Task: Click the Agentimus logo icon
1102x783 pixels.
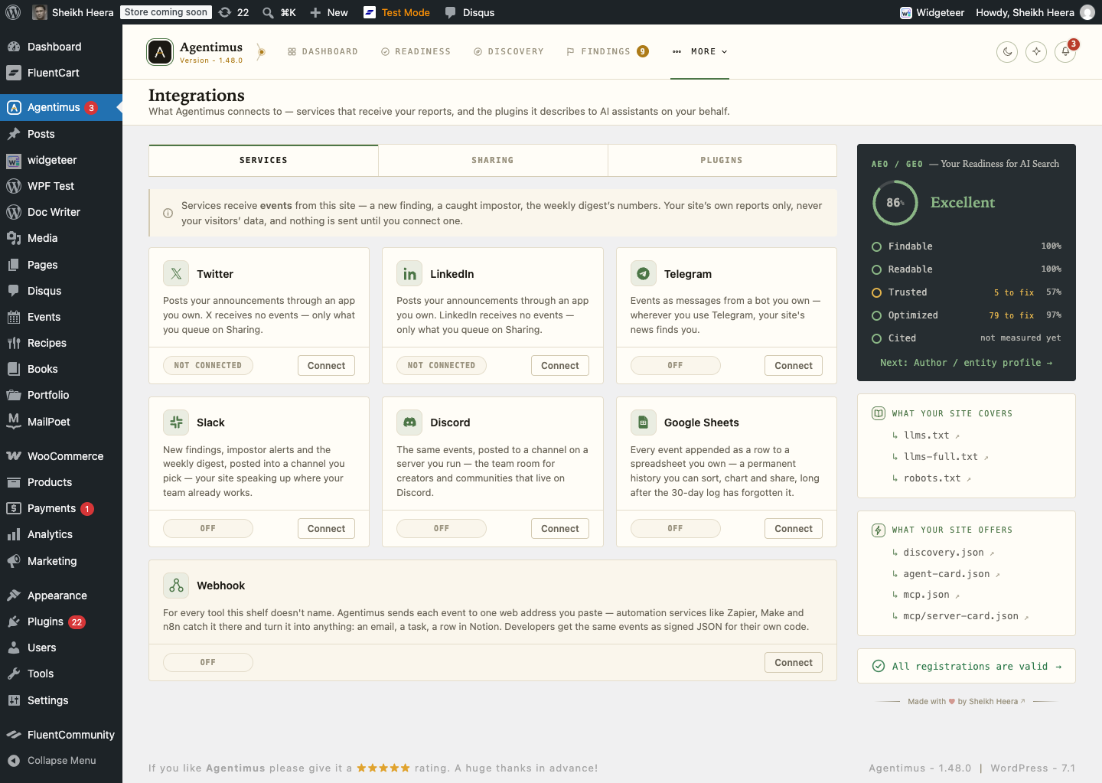Action: coord(160,52)
